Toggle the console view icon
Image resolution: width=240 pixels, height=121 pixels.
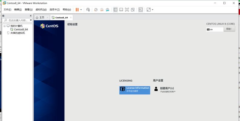point(140,10)
